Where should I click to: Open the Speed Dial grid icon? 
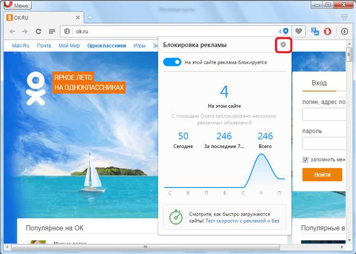(52, 31)
